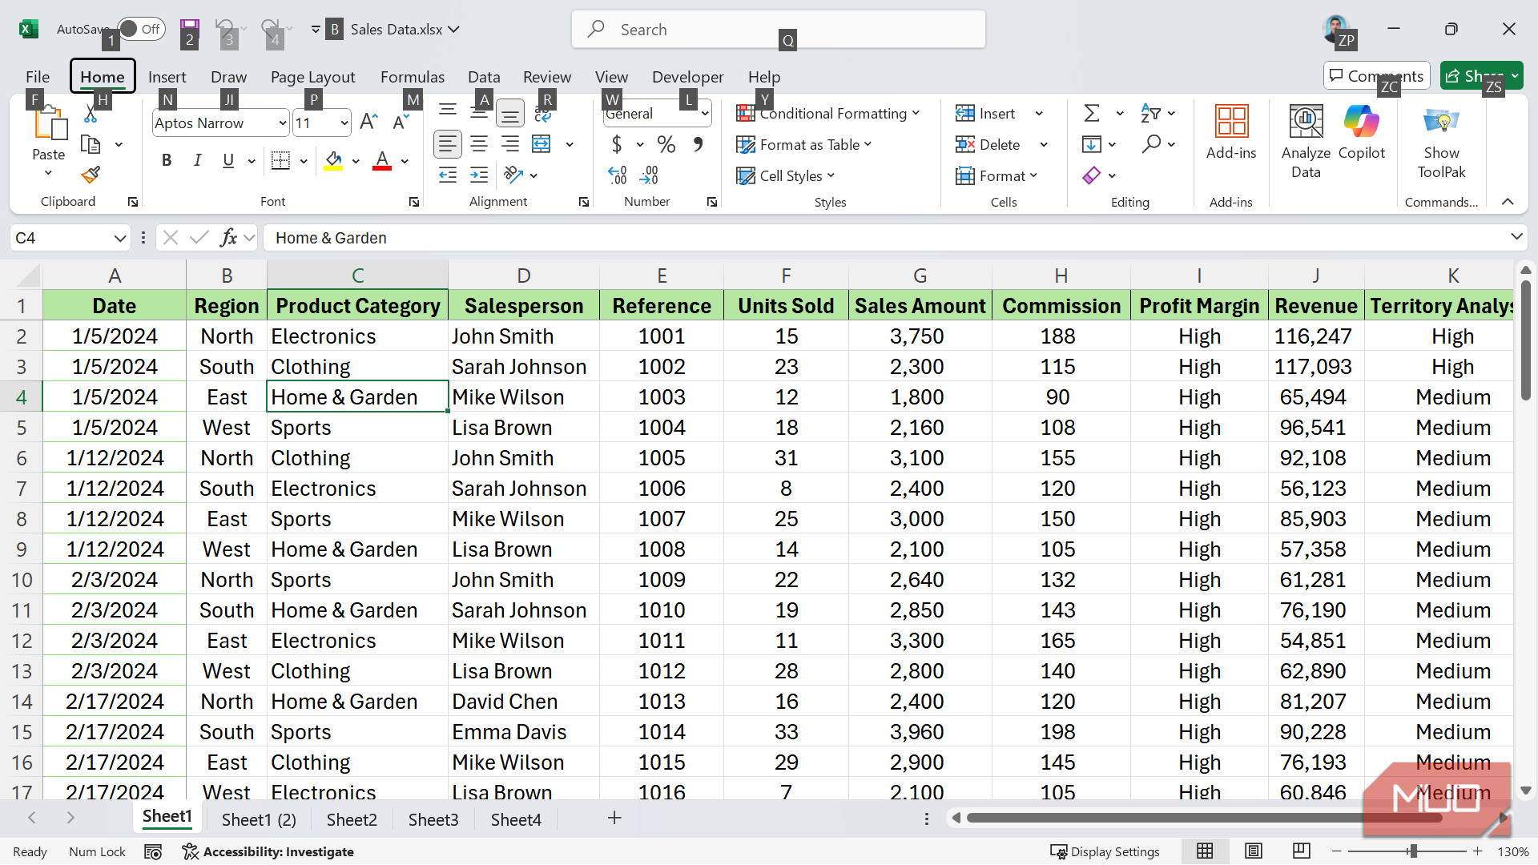The height and width of the screenshot is (865, 1538).
Task: Switch to Page Layout view in status bar
Action: pyautogui.click(x=1254, y=851)
